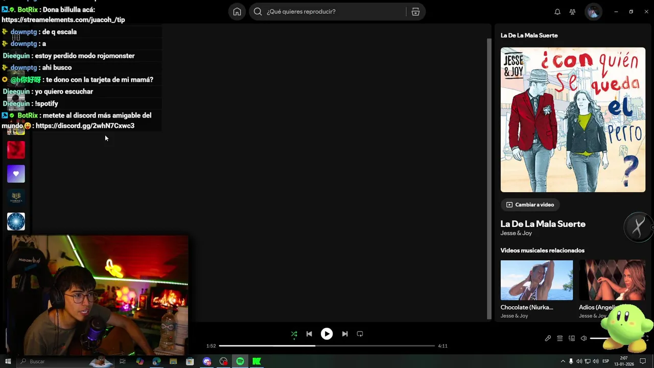Screen dimensions: 654x368
Task: Open the Windows Start menu
Action: [x=8, y=361]
